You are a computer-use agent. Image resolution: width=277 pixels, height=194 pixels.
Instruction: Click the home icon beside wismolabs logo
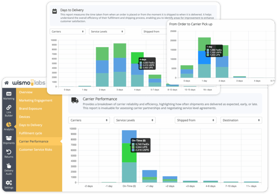(6, 83)
